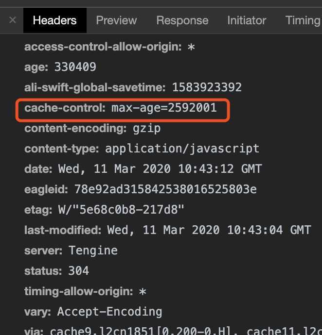Click the vary Accept-Encoding row
The height and width of the screenshot is (335, 322).
click(x=93, y=312)
